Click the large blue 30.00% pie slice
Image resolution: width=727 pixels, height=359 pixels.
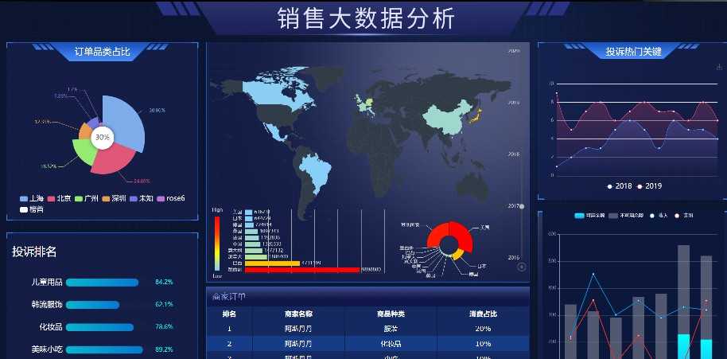click(x=126, y=122)
